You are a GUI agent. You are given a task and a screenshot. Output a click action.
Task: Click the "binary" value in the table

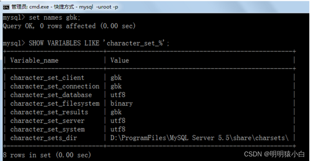tap(121, 104)
